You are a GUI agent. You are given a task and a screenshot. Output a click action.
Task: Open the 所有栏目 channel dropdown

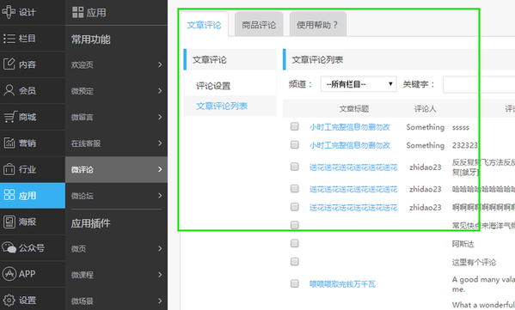coord(359,84)
